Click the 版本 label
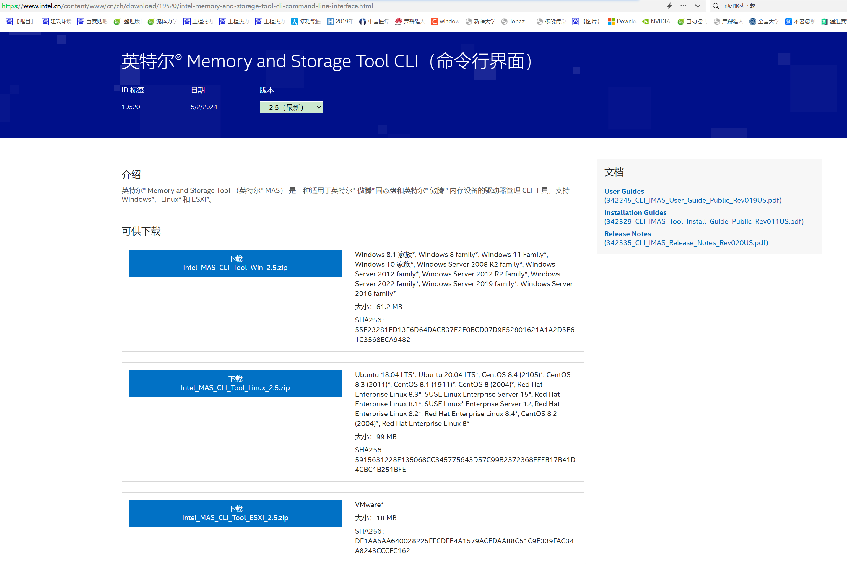The height and width of the screenshot is (572, 847). [x=267, y=90]
